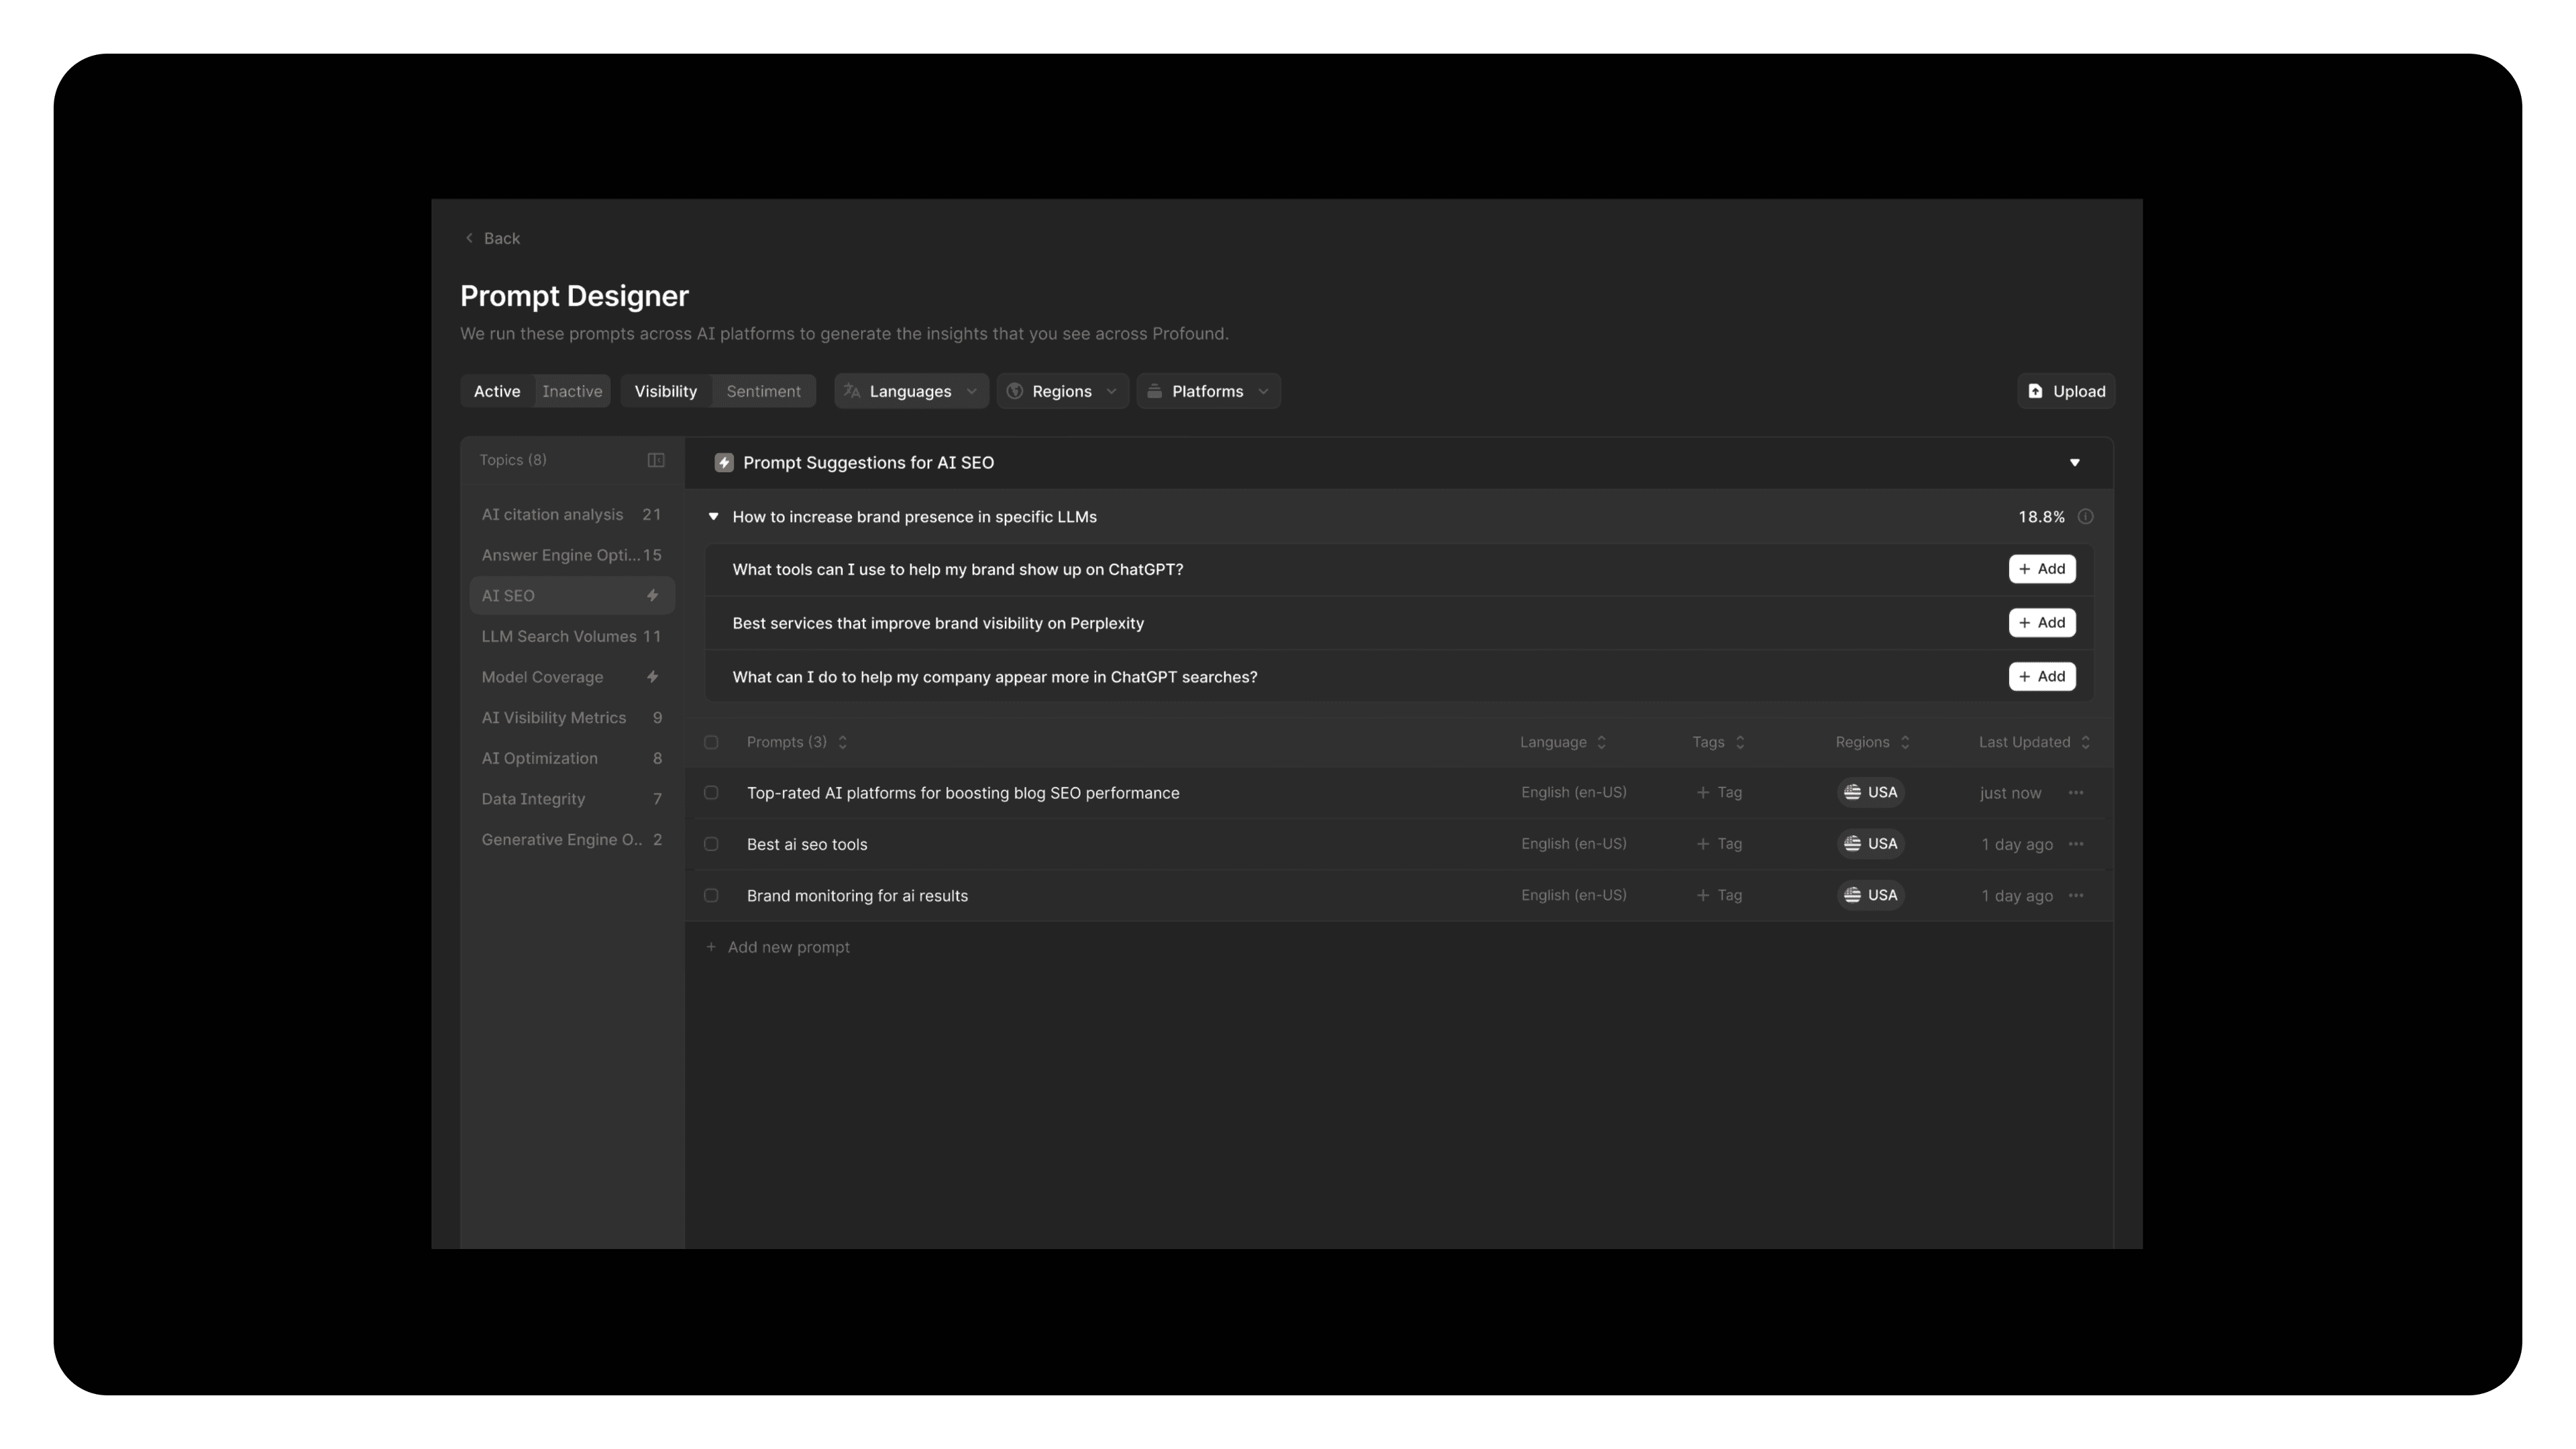2576x1449 pixels.
Task: Click the Upload button
Action: pyautogui.click(x=2066, y=391)
